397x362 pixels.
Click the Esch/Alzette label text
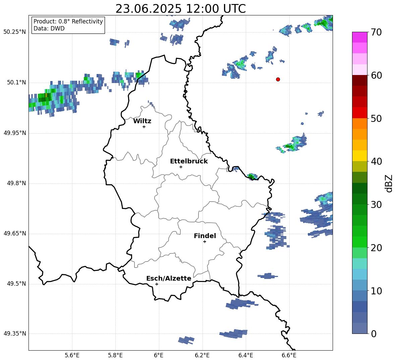(169, 278)
